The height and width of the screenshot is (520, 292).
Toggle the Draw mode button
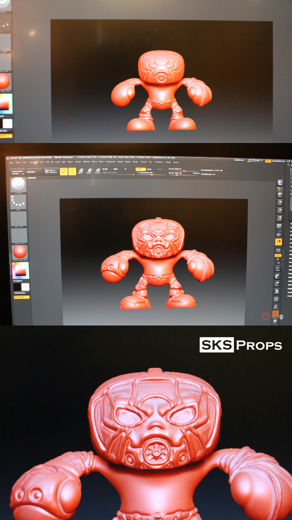72,171
